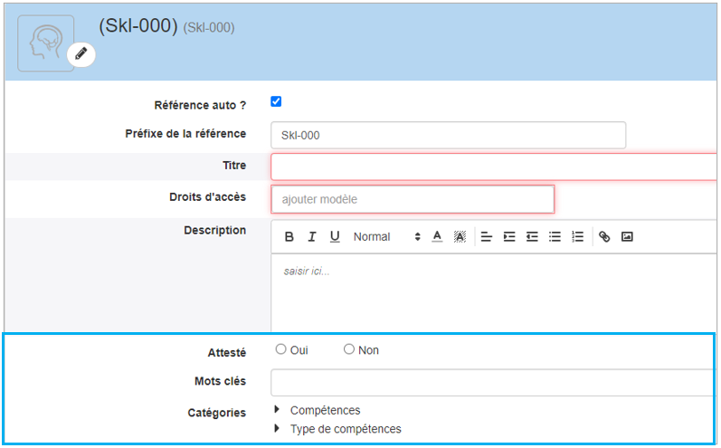Decrease indent in Description editor
The height and width of the screenshot is (448, 721).
tap(532, 237)
